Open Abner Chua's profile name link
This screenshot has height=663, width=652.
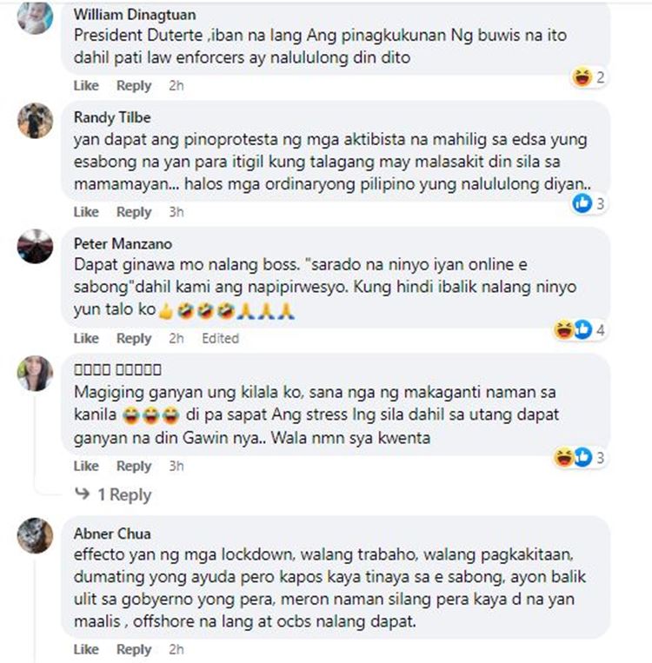pos(112,534)
